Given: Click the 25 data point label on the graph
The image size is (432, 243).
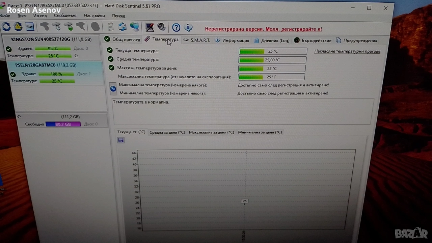Looking at the screenshot, I should [x=245, y=201].
